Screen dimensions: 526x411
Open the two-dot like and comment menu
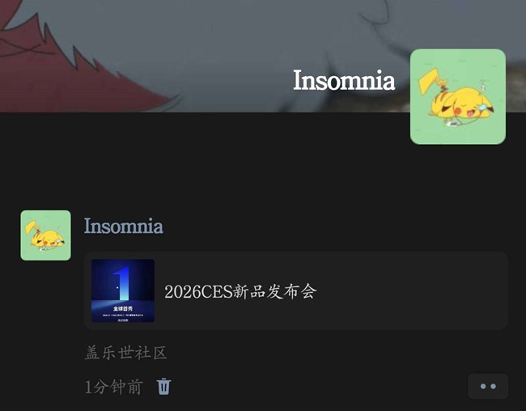[488, 386]
